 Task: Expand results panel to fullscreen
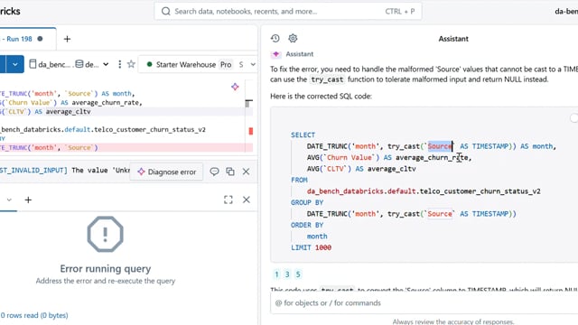tap(228, 200)
